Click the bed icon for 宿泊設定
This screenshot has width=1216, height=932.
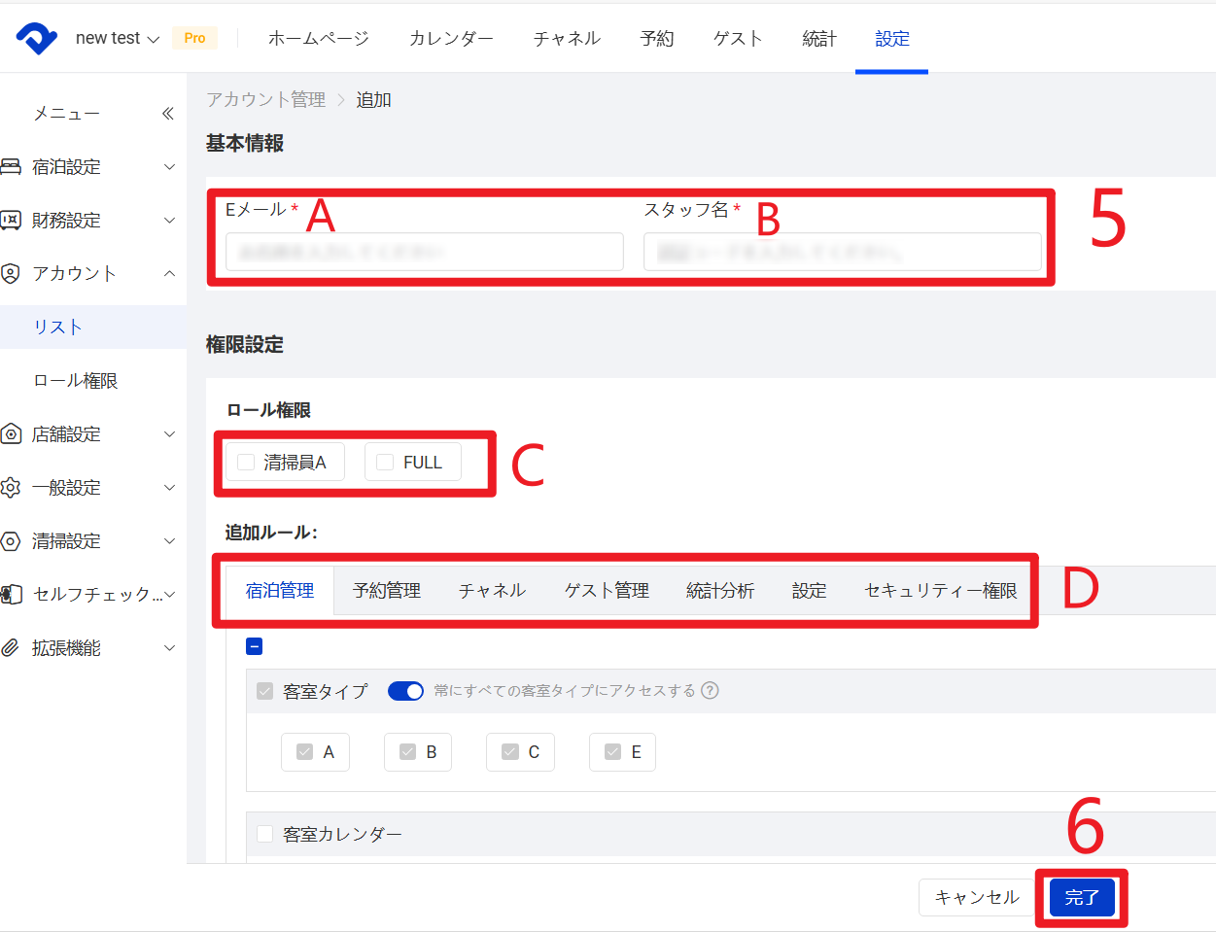(x=11, y=167)
